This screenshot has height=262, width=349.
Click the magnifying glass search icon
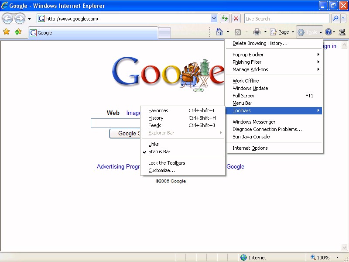(x=335, y=18)
